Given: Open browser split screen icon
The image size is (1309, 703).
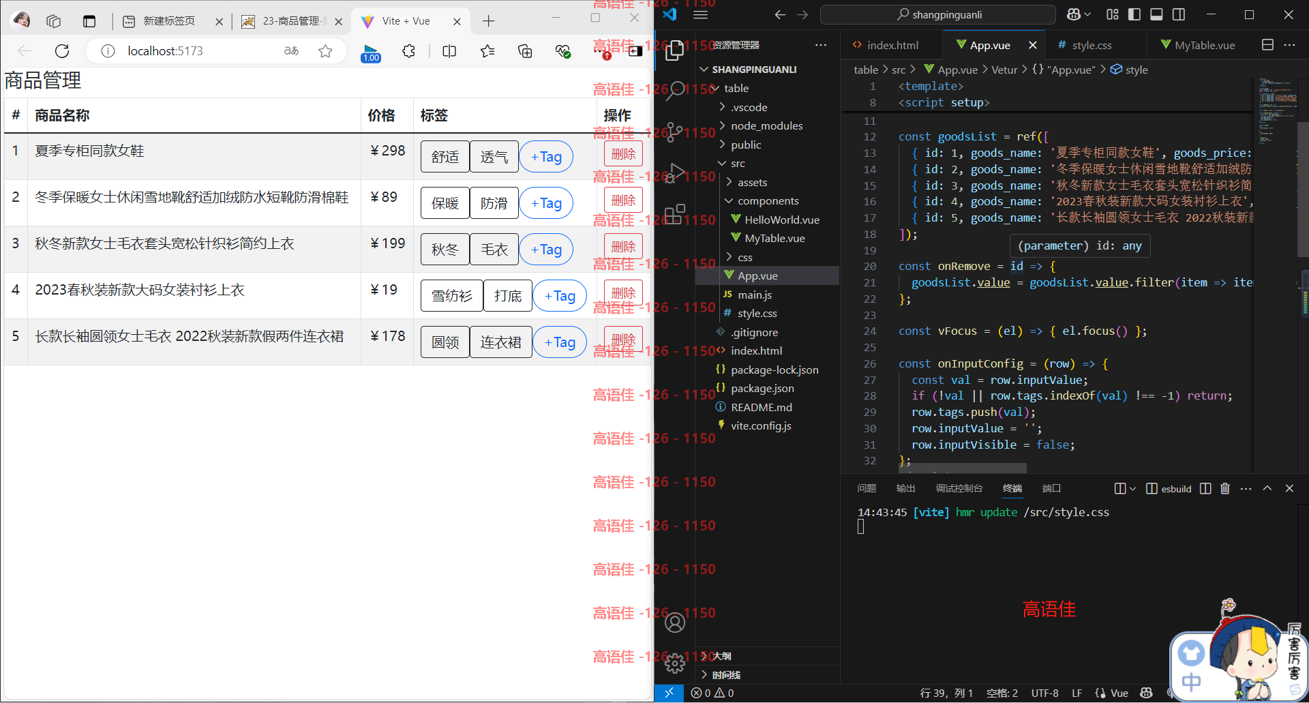Looking at the screenshot, I should [x=449, y=50].
